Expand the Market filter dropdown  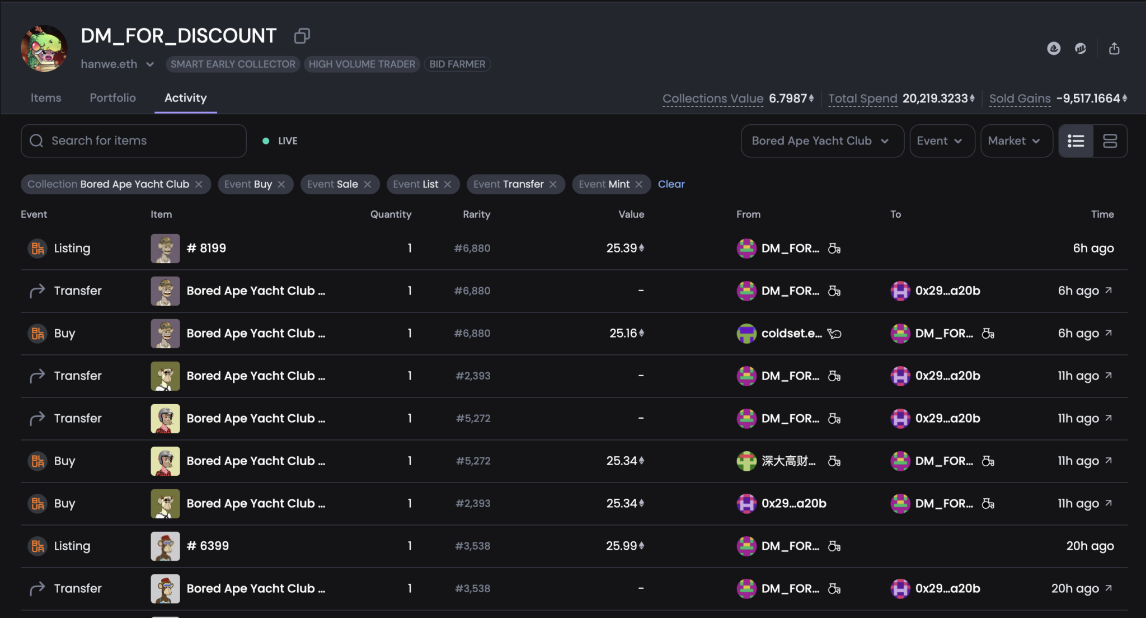[x=1016, y=141]
